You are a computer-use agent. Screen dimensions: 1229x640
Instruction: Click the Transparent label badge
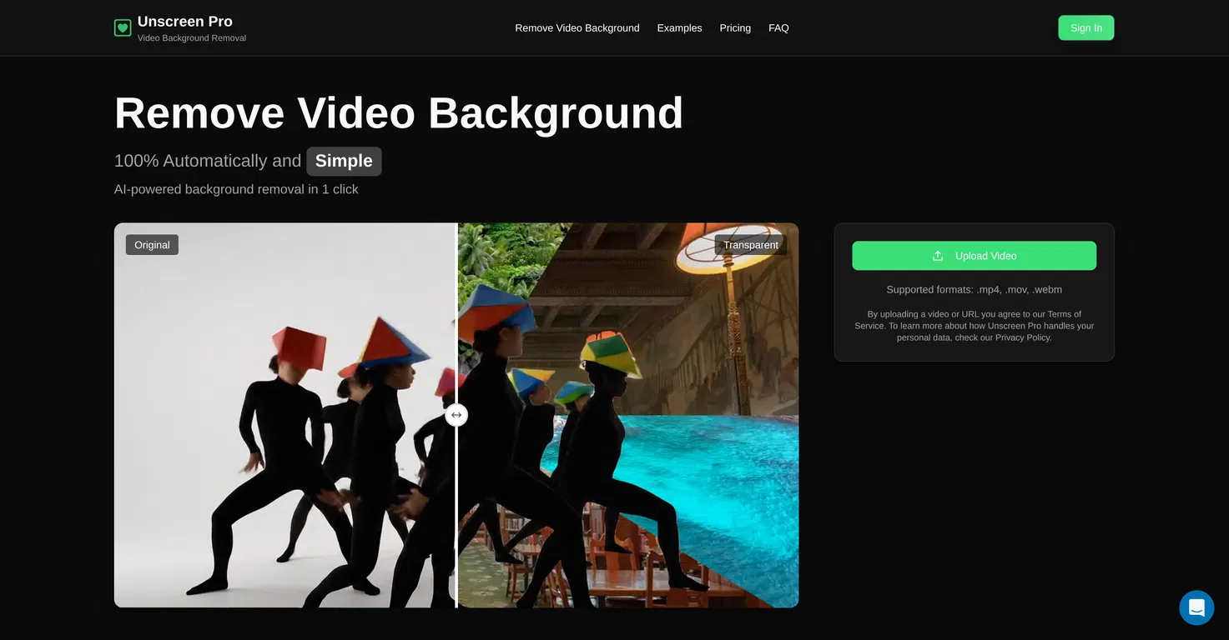(750, 245)
